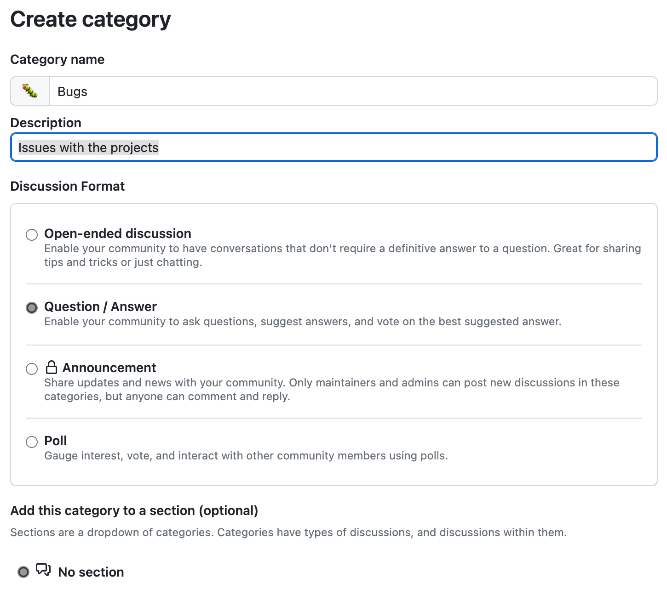Select the Announcement format
This screenshot has height=589, width=667.
[x=31, y=368]
